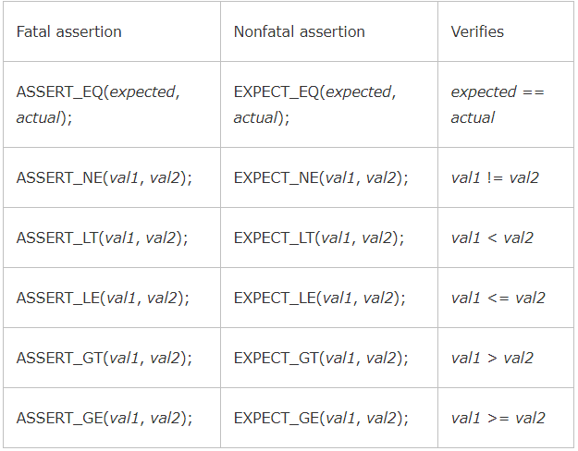Select the ASSERT_LE(val1, val2) cell
The height and width of the screenshot is (451, 578).
click(x=103, y=298)
